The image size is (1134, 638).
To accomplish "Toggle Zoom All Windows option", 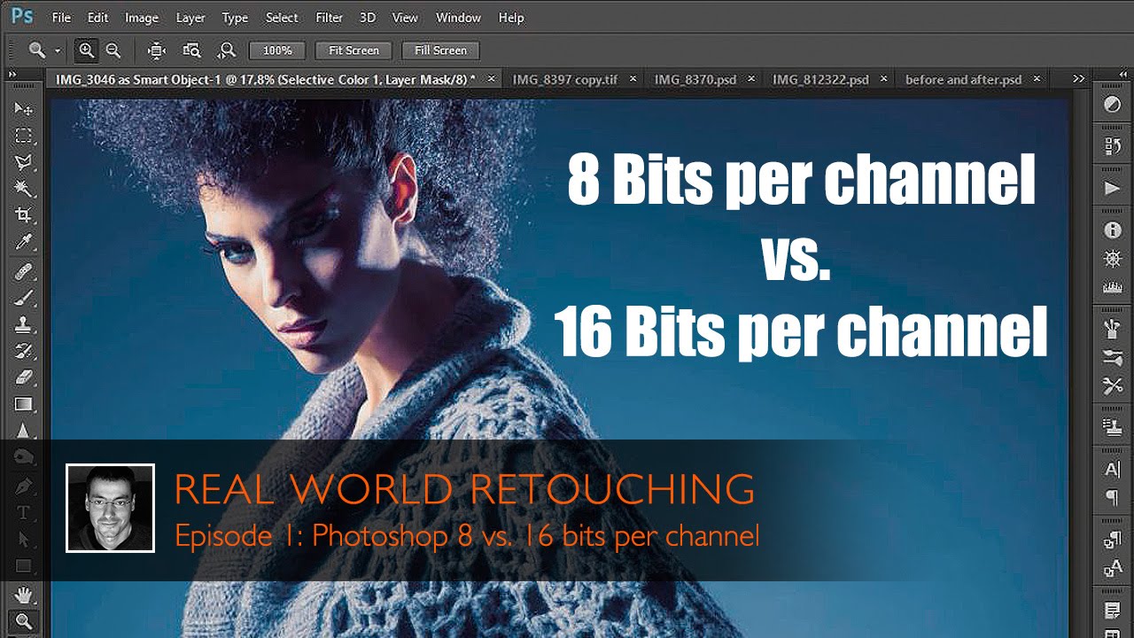I will pyautogui.click(x=191, y=51).
